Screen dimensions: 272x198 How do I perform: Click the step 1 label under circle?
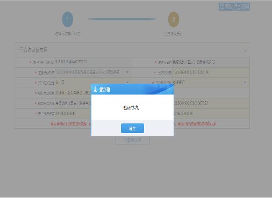[68, 33]
